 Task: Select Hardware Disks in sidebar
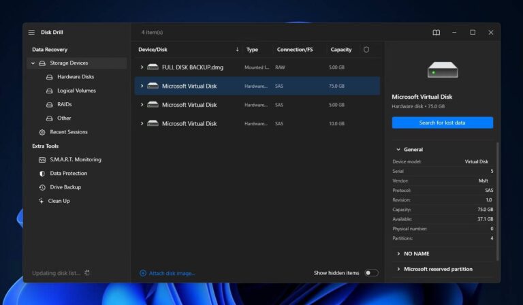(x=75, y=77)
